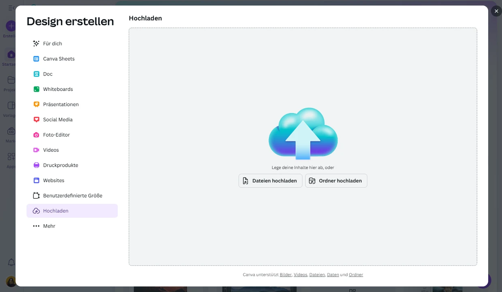Click the Druckprodukte printer icon
Image resolution: width=502 pixels, height=292 pixels.
(36, 165)
